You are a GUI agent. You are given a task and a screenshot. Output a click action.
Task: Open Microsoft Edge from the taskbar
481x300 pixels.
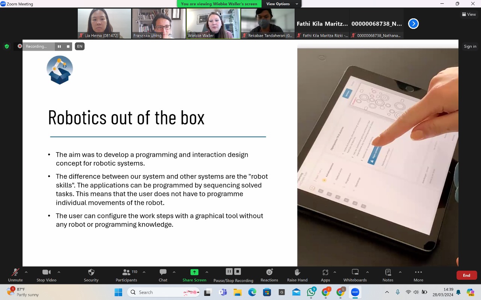click(252, 292)
